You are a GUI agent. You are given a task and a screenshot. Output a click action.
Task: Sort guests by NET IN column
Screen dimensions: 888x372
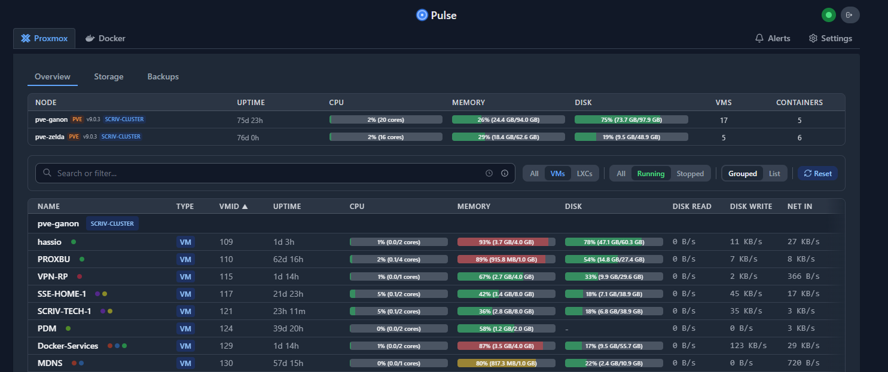point(799,207)
